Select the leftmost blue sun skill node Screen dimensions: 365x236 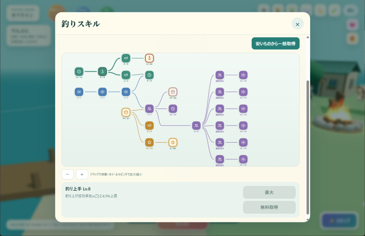point(79,92)
